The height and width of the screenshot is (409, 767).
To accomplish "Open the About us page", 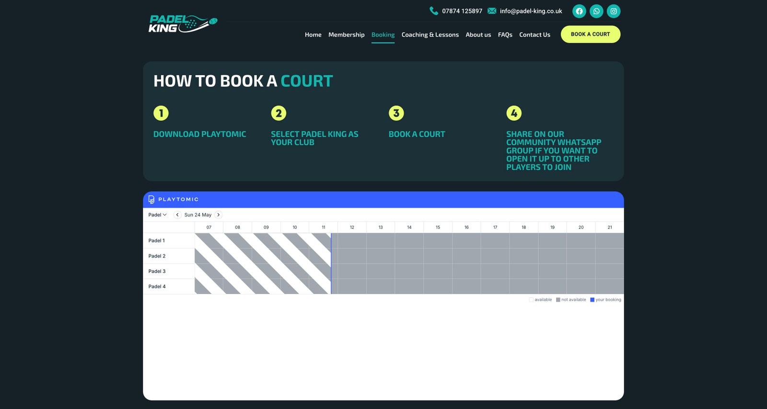I will point(478,34).
